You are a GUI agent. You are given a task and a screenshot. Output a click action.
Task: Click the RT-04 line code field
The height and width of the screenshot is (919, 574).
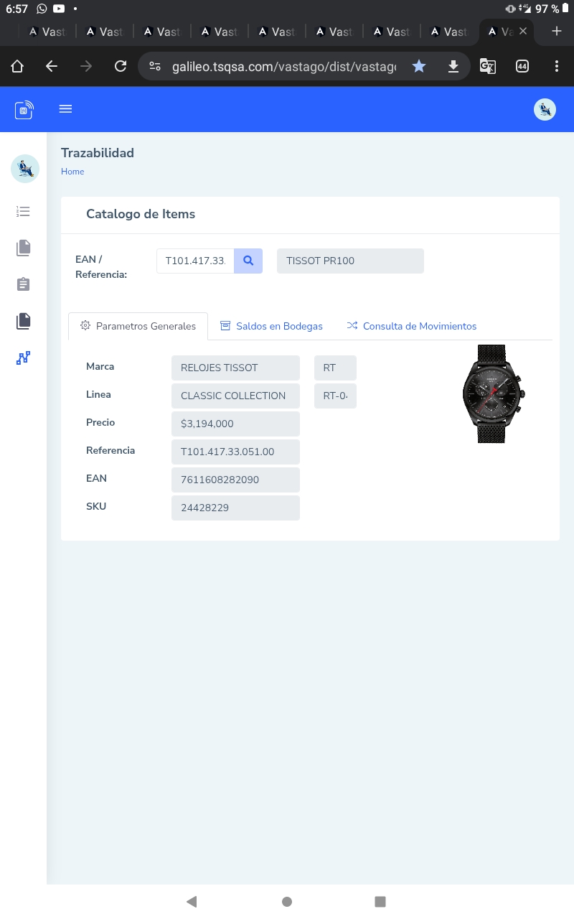(335, 396)
